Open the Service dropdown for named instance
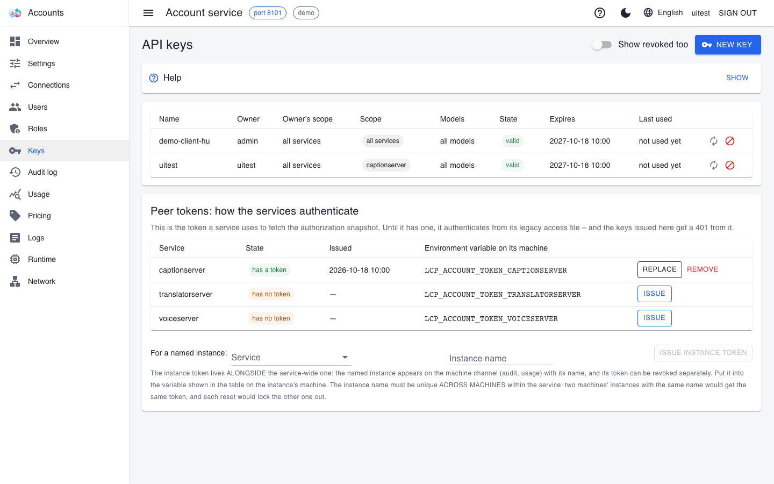Screen dimensions: 774x484 pyautogui.click(x=291, y=357)
